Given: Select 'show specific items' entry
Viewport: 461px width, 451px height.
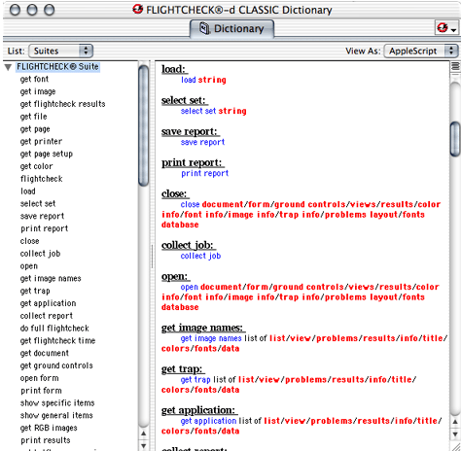Looking at the screenshot, I should coord(57,403).
